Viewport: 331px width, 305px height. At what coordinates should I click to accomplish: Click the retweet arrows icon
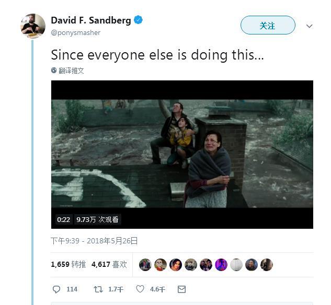point(98,289)
